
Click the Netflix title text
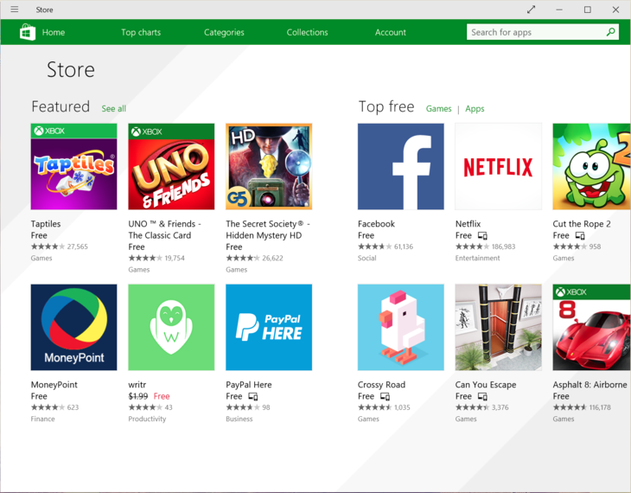pyautogui.click(x=468, y=224)
